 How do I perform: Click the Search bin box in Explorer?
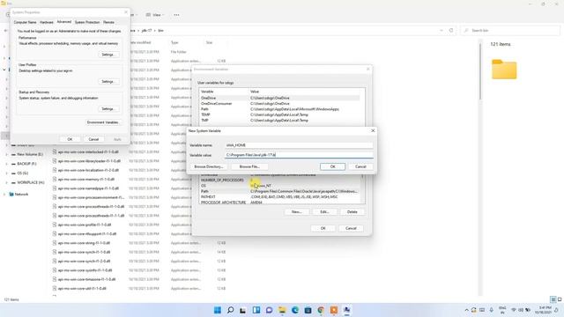[x=510, y=31]
